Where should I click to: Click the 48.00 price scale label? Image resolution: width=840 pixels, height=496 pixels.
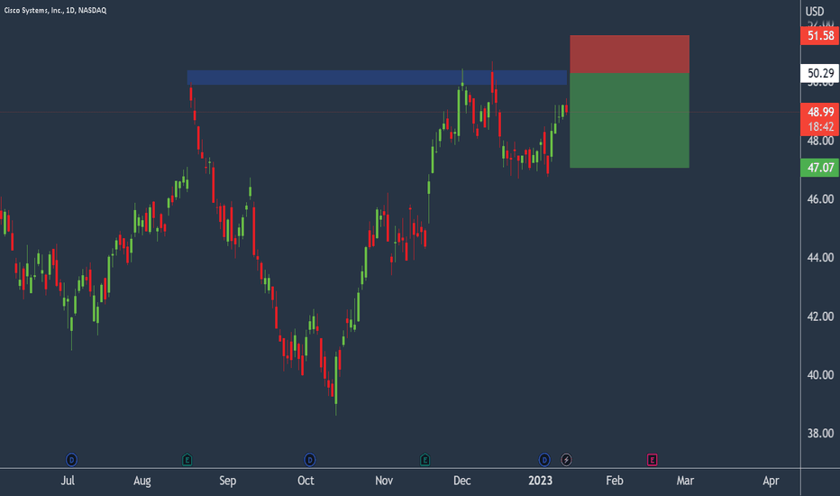820,141
